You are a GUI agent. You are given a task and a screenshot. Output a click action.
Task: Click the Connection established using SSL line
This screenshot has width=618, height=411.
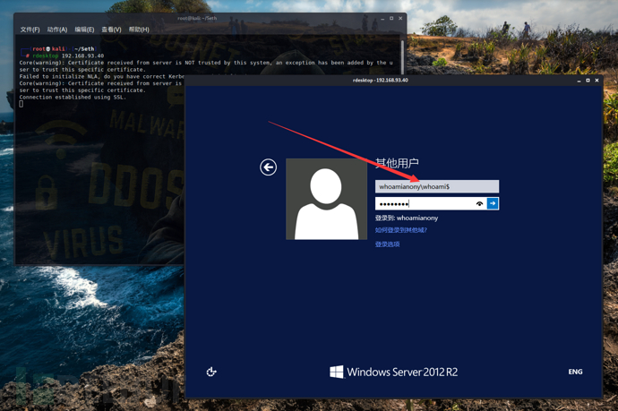(x=73, y=97)
